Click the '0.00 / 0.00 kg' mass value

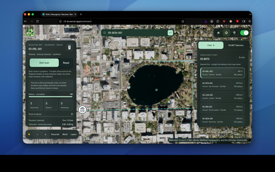(68, 125)
